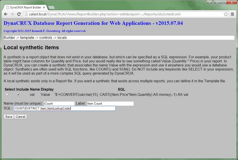Click the Builder breadcrumb path text

click(x=35, y=38)
